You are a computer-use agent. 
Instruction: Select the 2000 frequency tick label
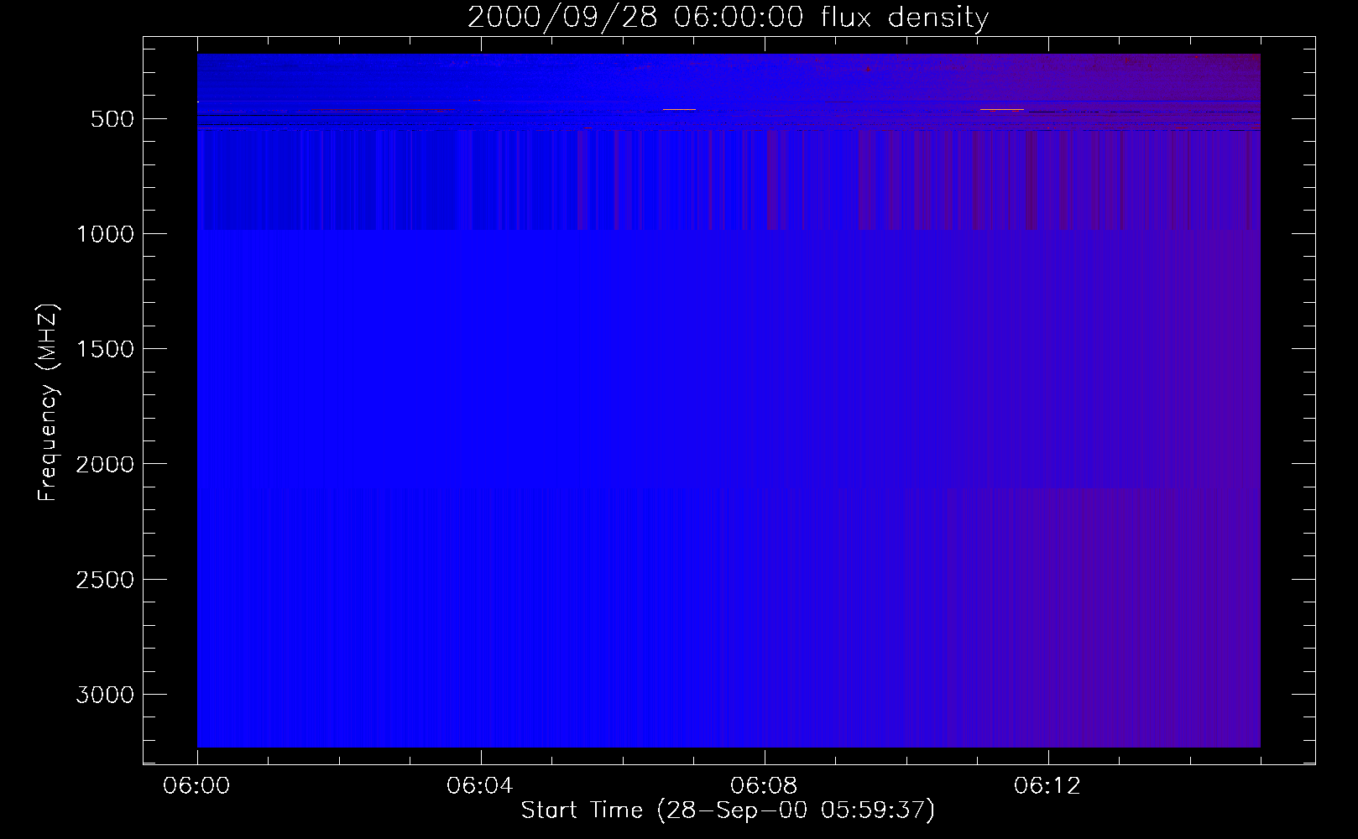click(x=105, y=464)
